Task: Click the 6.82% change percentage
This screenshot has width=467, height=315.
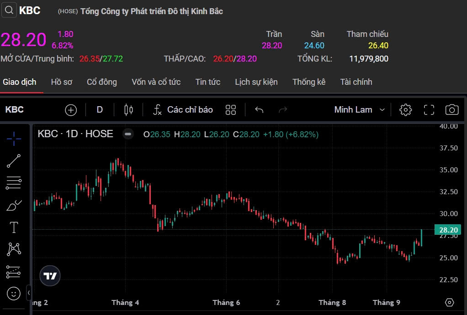Action: 63,46
